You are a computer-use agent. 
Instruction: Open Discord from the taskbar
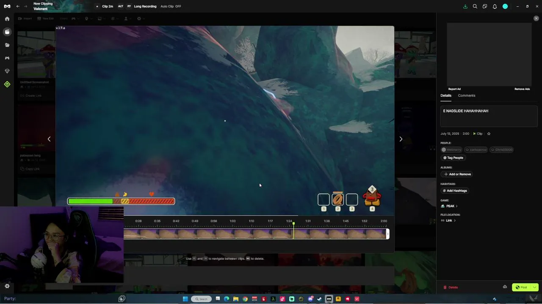click(310, 299)
